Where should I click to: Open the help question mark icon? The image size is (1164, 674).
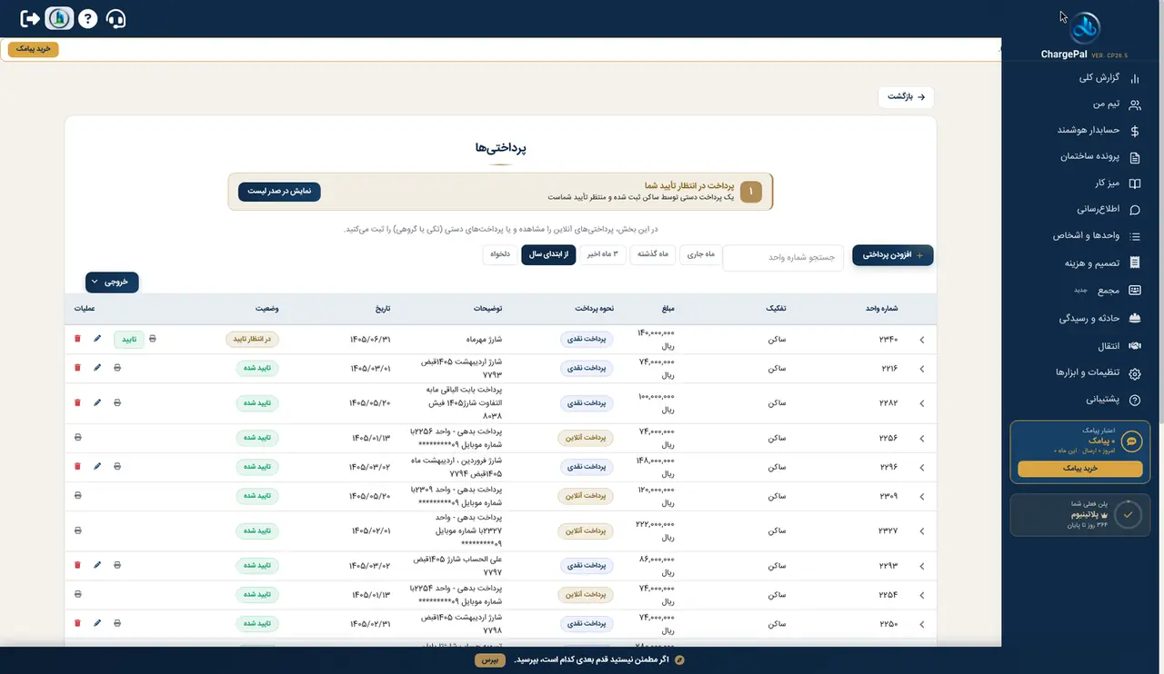[x=87, y=18]
